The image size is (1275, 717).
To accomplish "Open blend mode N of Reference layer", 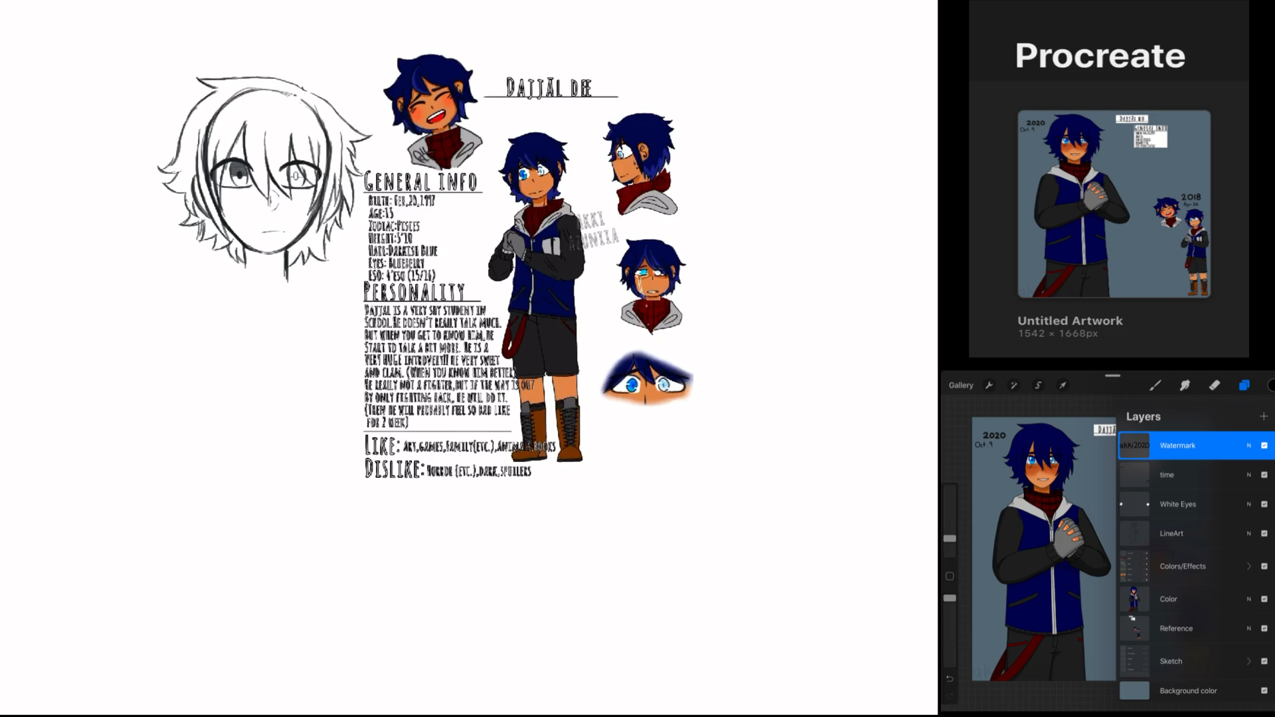I will [1248, 628].
